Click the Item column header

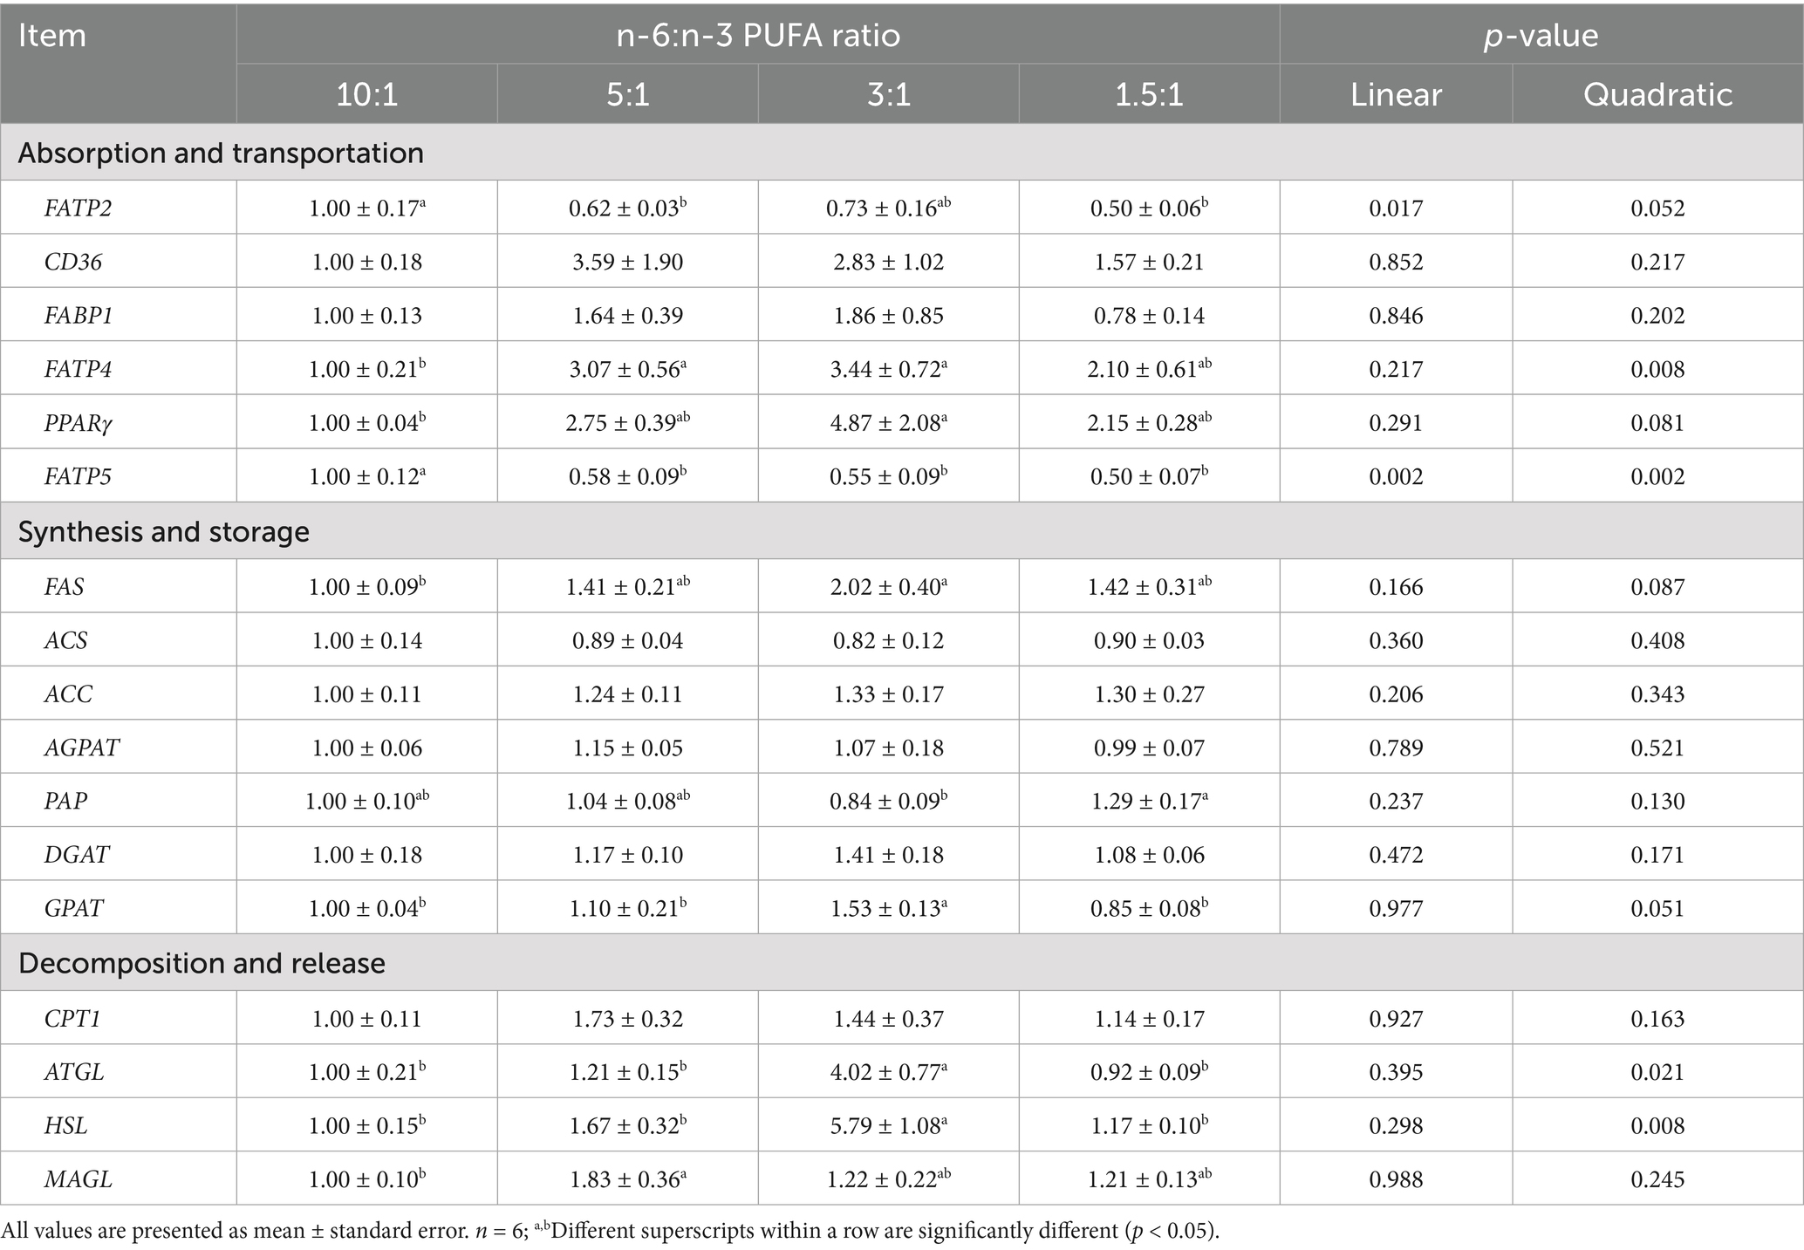[52, 36]
